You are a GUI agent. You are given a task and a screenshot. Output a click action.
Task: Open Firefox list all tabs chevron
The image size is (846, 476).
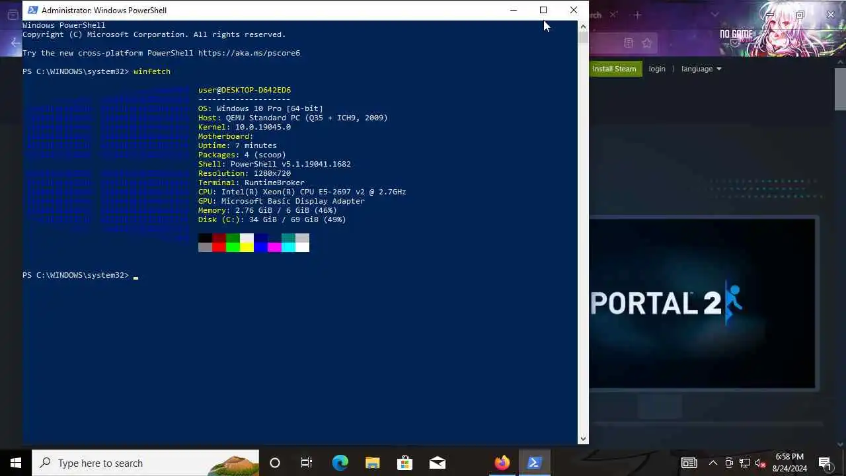(714, 15)
